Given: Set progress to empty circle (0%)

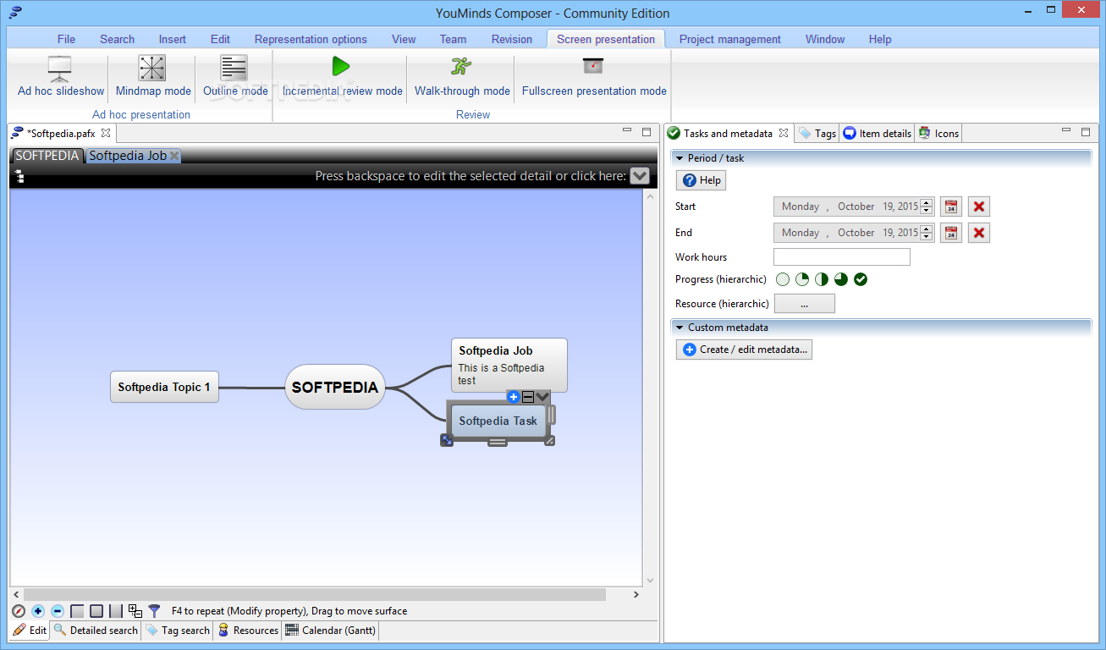Looking at the screenshot, I should (x=783, y=279).
